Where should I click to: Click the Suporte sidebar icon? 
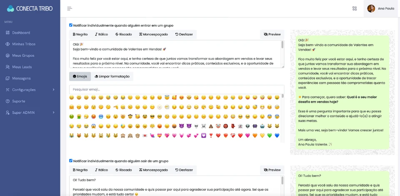pos(7,101)
